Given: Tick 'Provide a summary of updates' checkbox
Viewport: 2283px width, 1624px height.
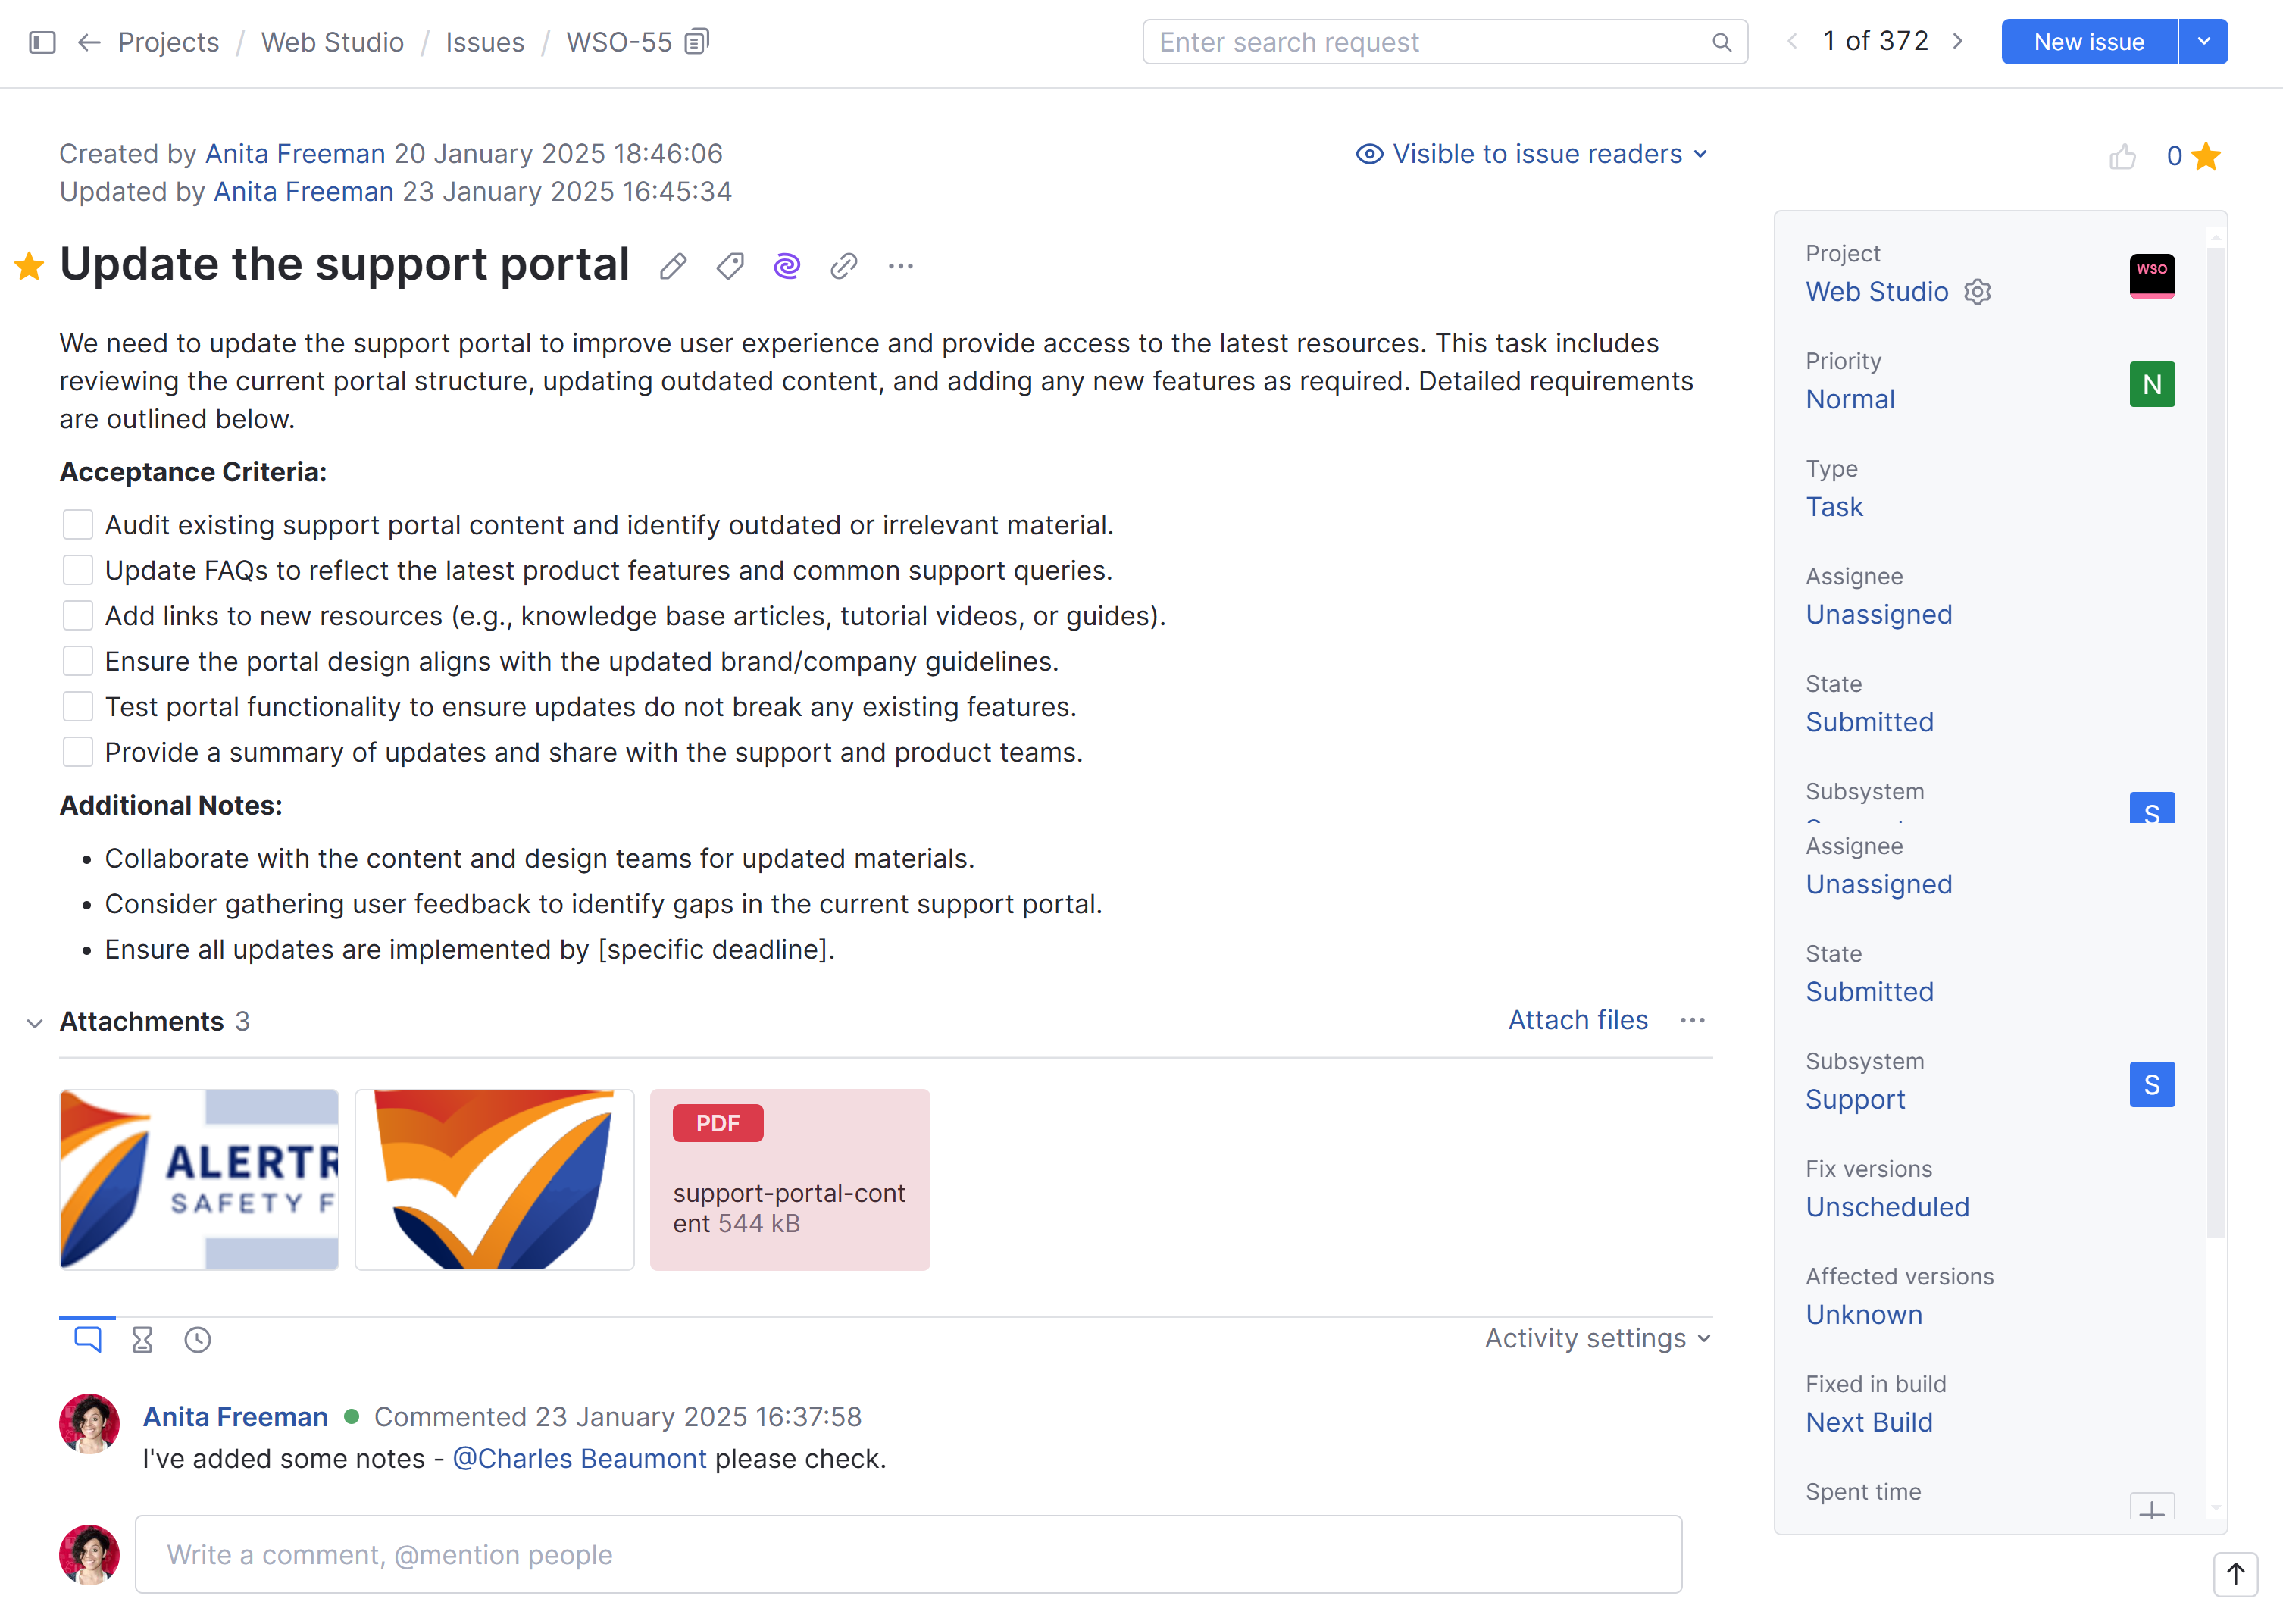Looking at the screenshot, I should click(x=78, y=752).
